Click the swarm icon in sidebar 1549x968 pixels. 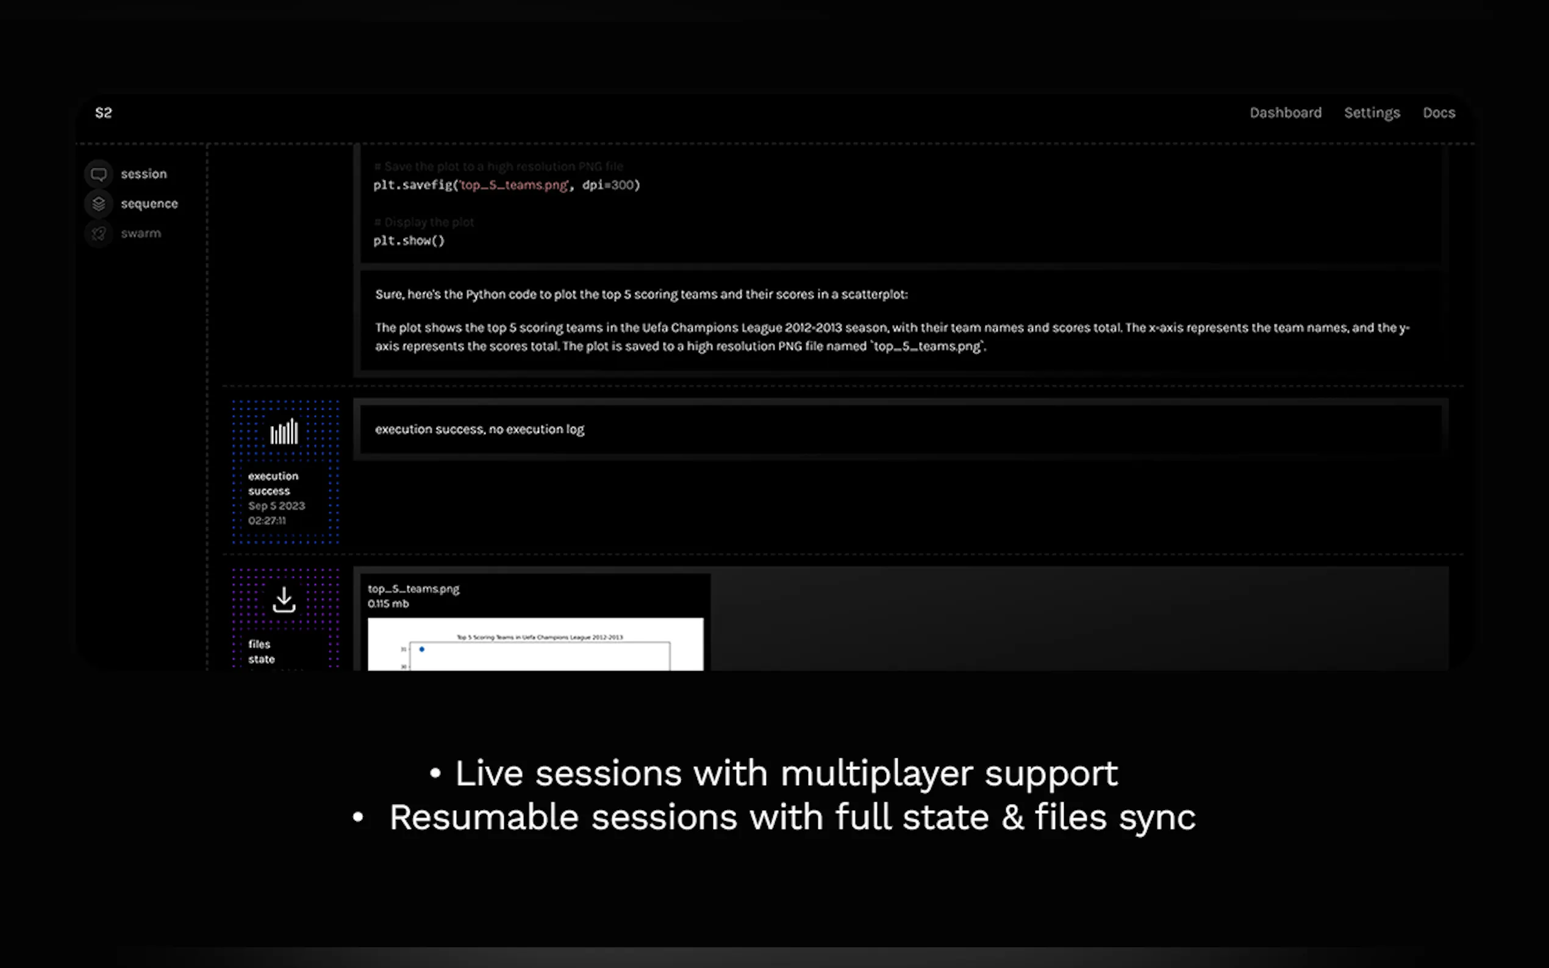[x=99, y=233]
